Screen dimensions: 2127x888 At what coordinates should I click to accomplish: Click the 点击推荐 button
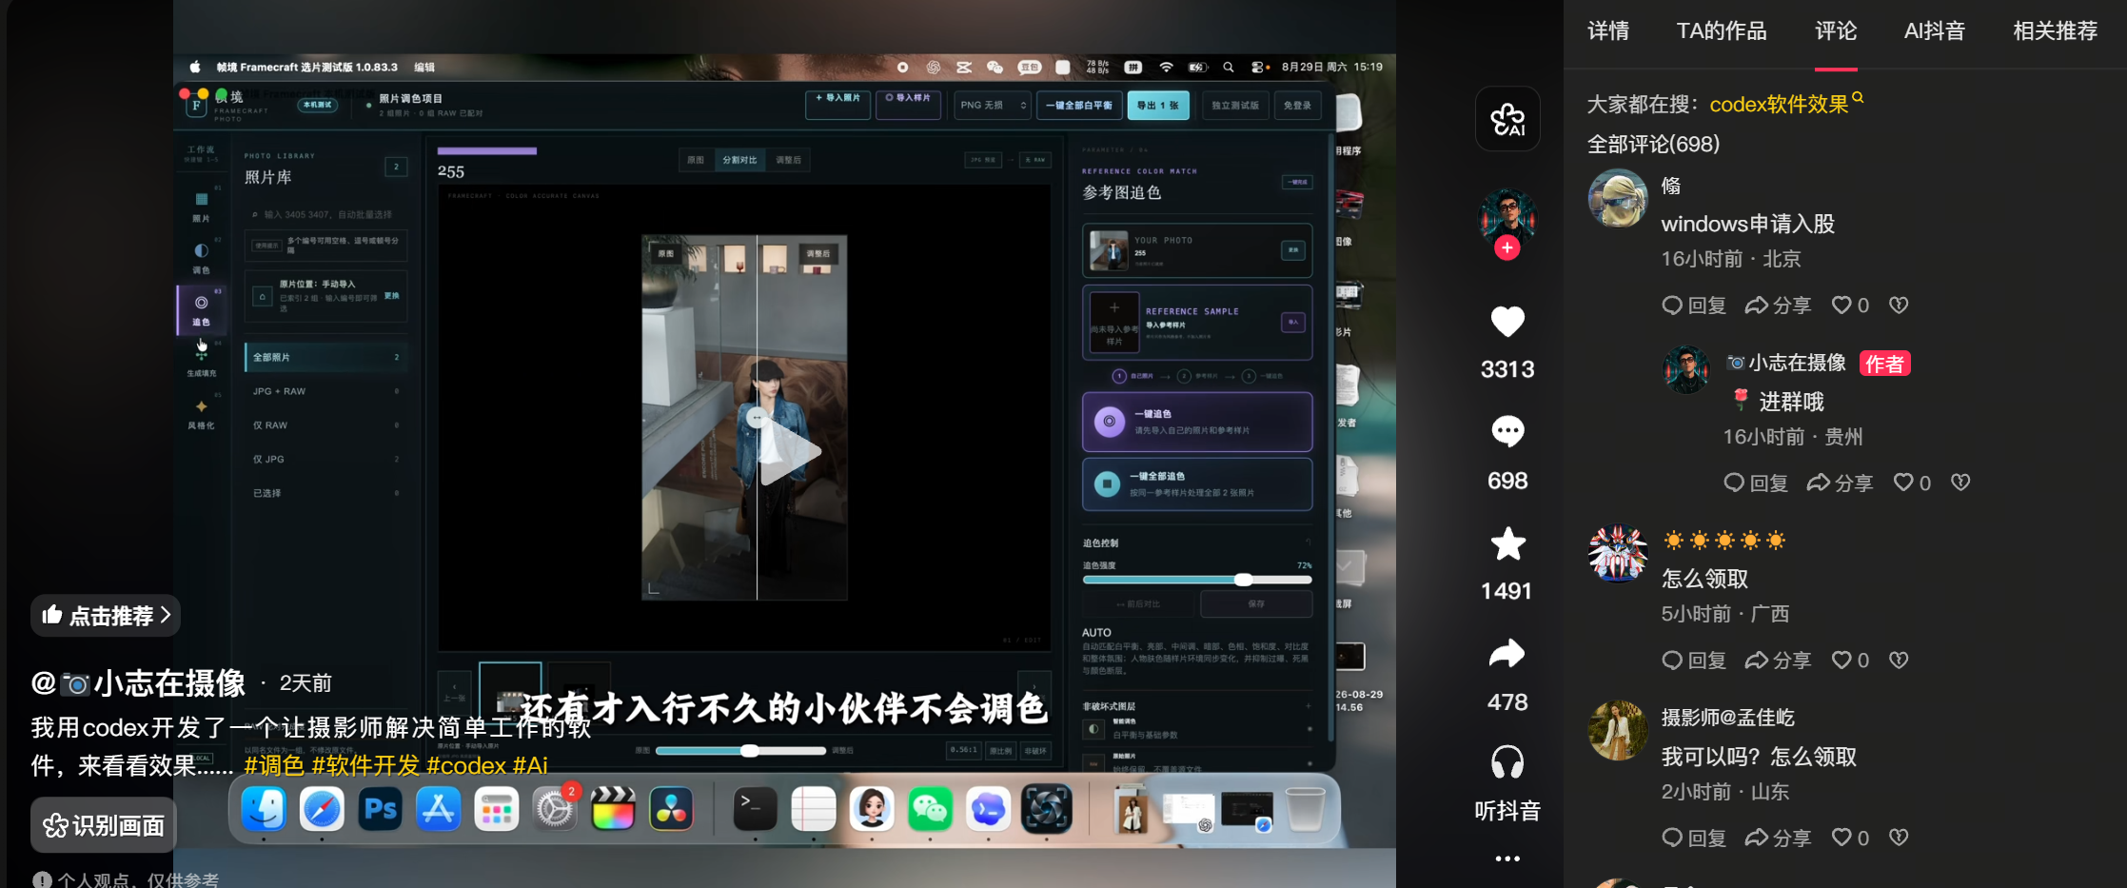[106, 615]
